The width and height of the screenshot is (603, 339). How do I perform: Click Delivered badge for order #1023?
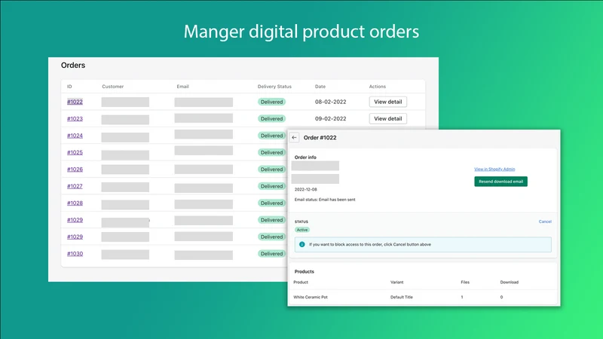271,119
